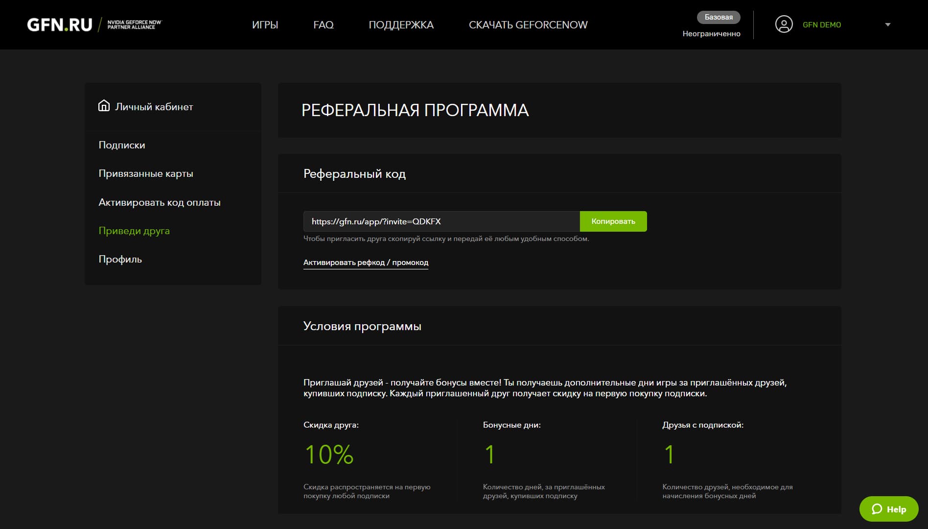Click the GFN.RU logo

60,24
